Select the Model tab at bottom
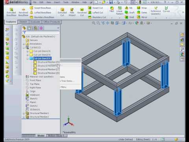 [41, 136]
